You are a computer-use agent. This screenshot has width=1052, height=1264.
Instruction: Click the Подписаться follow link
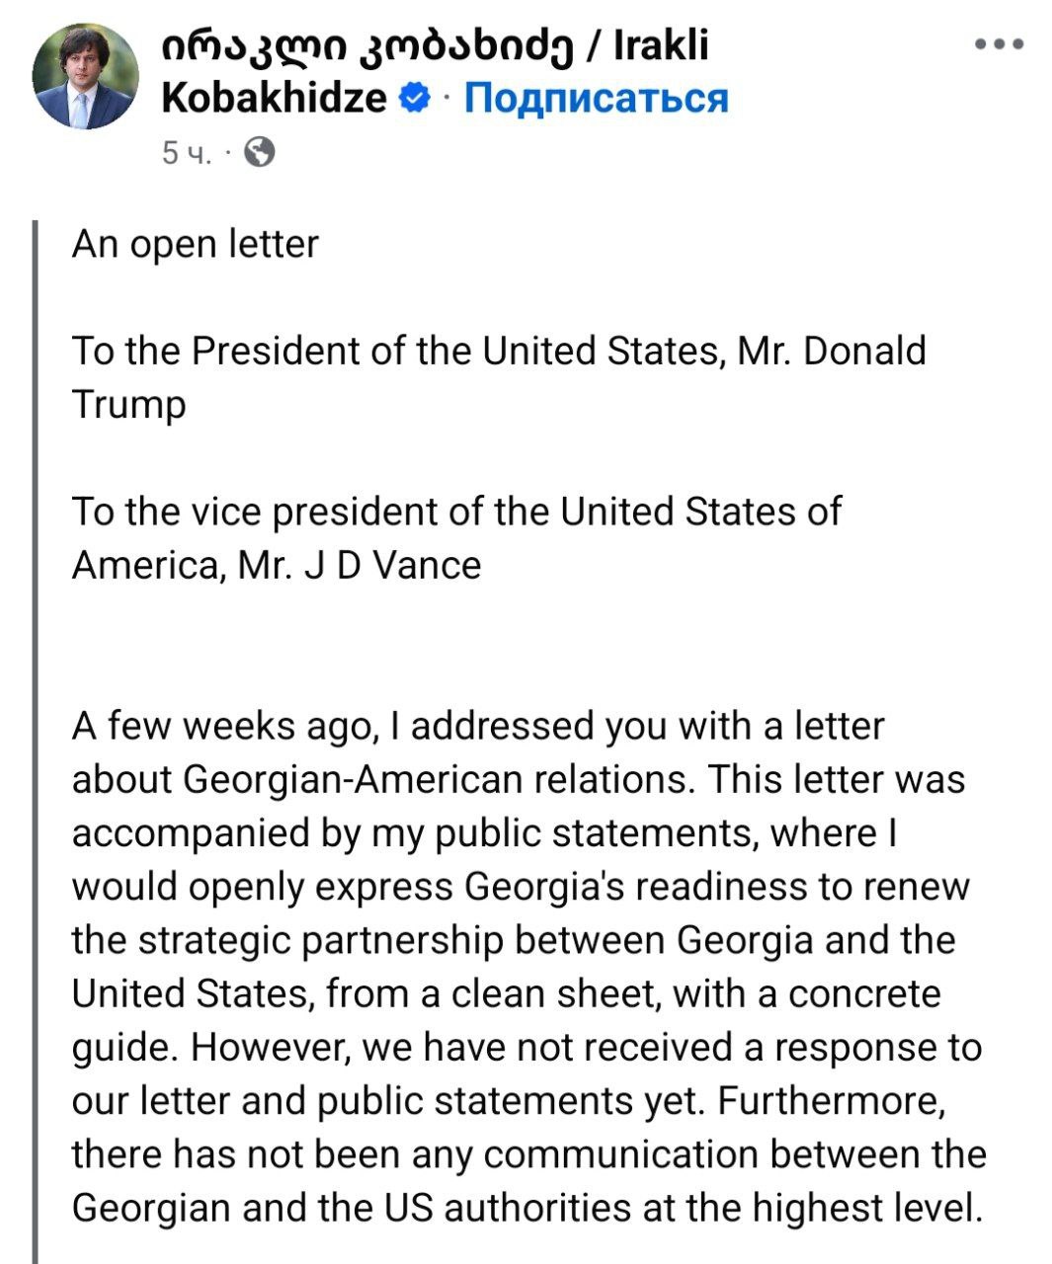pos(596,98)
